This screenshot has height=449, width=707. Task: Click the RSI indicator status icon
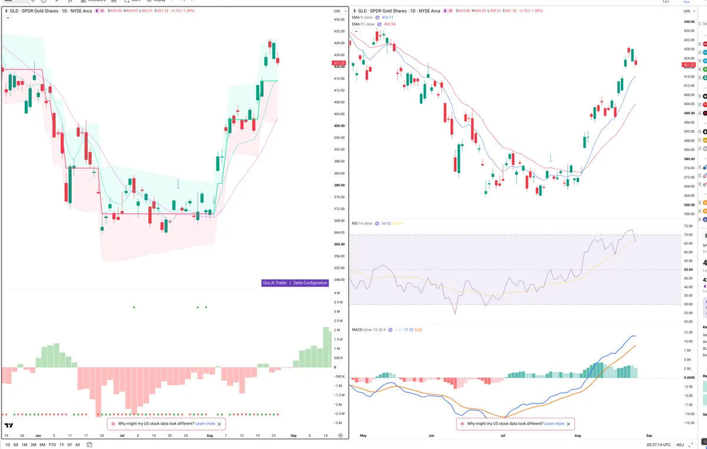point(377,223)
